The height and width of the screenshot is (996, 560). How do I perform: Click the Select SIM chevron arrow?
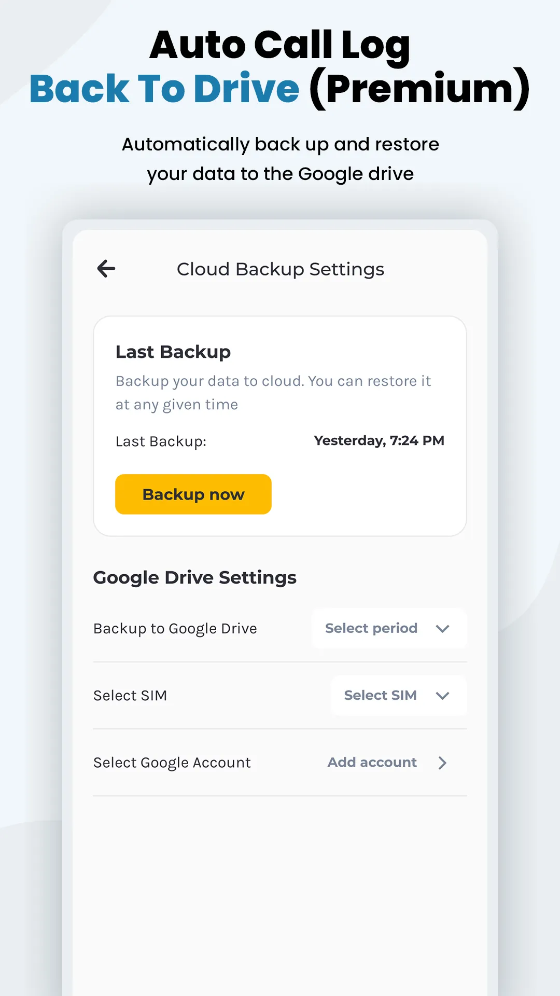pos(442,696)
